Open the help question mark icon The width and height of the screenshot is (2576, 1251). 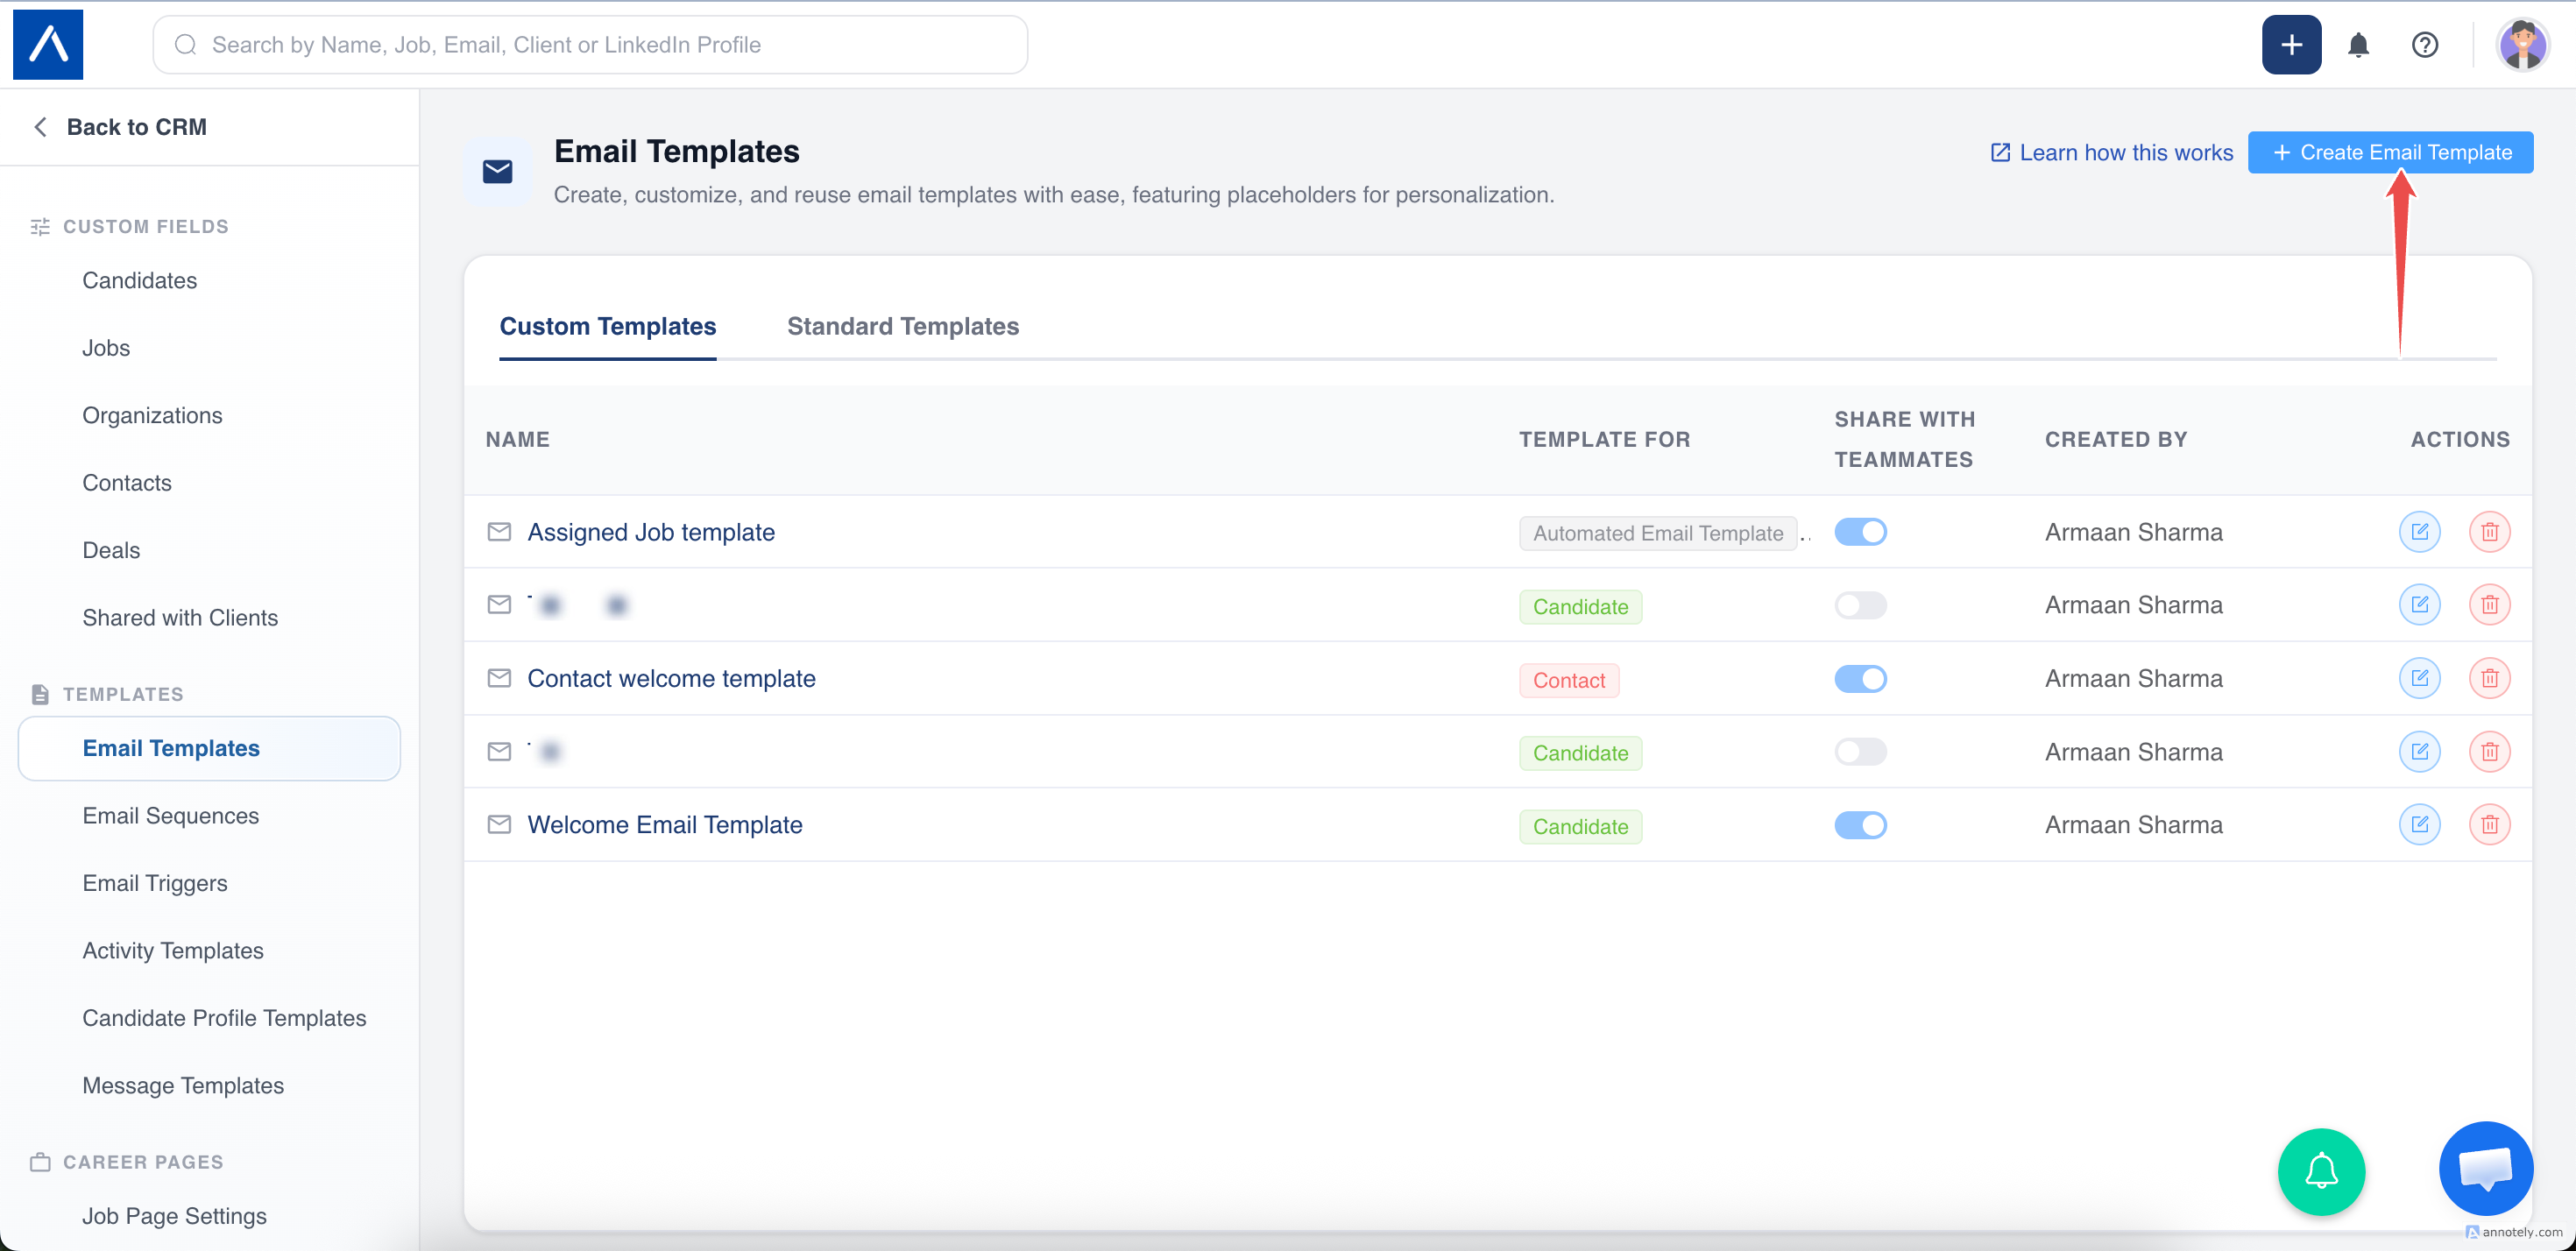coord(2424,45)
